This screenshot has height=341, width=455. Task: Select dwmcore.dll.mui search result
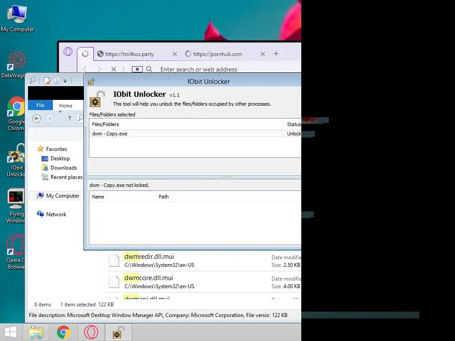tap(204, 282)
